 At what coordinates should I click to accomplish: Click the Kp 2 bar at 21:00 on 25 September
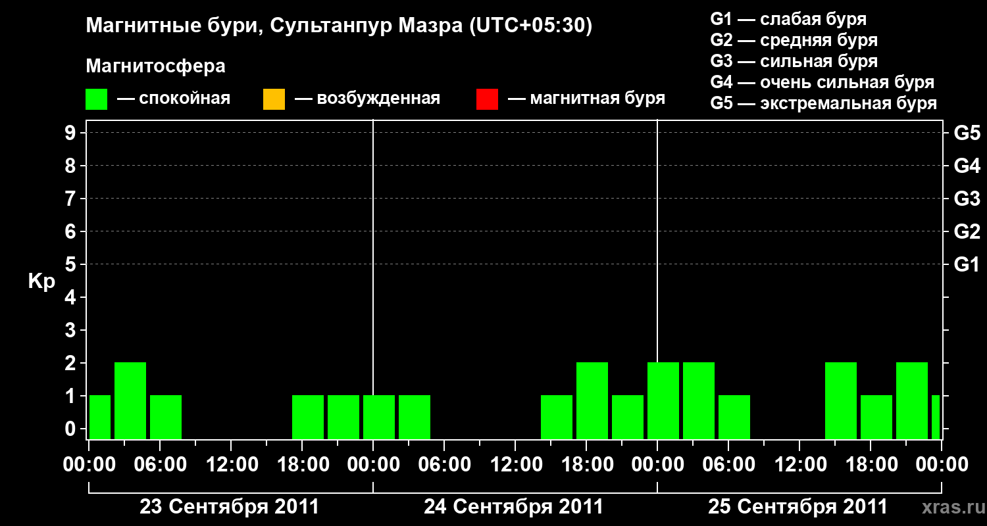pyautogui.click(x=912, y=400)
